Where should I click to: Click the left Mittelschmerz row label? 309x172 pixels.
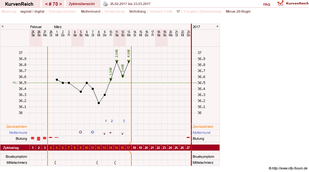17,163
